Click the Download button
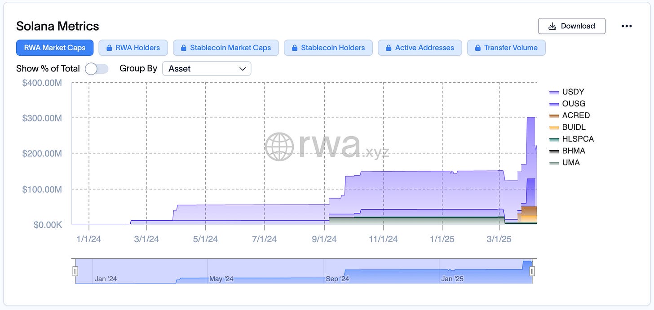Viewport: 654px width, 310px height. [x=572, y=26]
